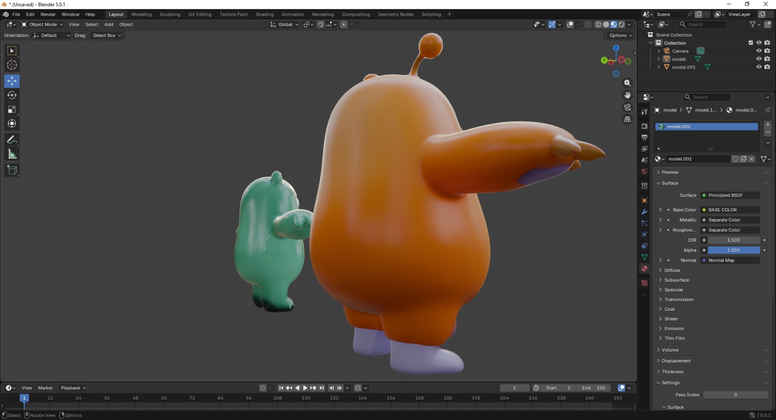Click the Z axis on navigation gizmo
Image resolution: width=776 pixels, height=420 pixels.
pyautogui.click(x=616, y=48)
